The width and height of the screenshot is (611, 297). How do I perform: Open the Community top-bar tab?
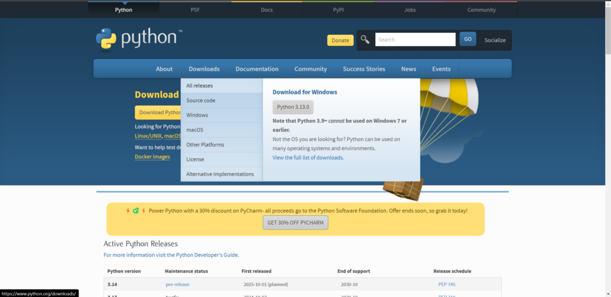pos(482,10)
